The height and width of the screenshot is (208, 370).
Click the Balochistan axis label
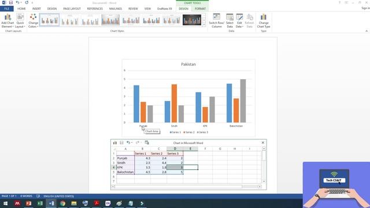(236, 126)
